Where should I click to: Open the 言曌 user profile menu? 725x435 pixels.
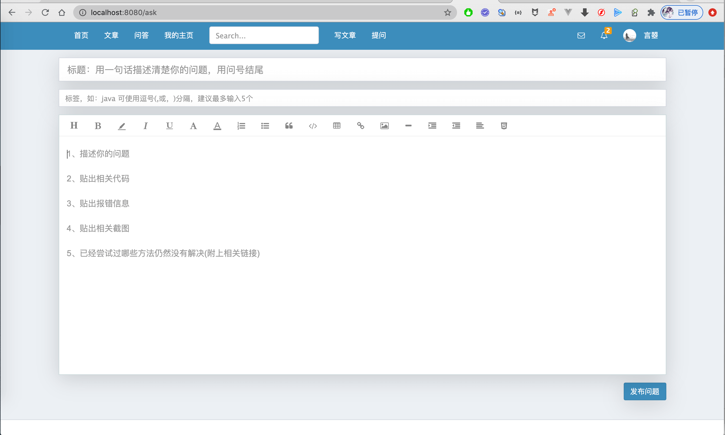click(x=651, y=36)
